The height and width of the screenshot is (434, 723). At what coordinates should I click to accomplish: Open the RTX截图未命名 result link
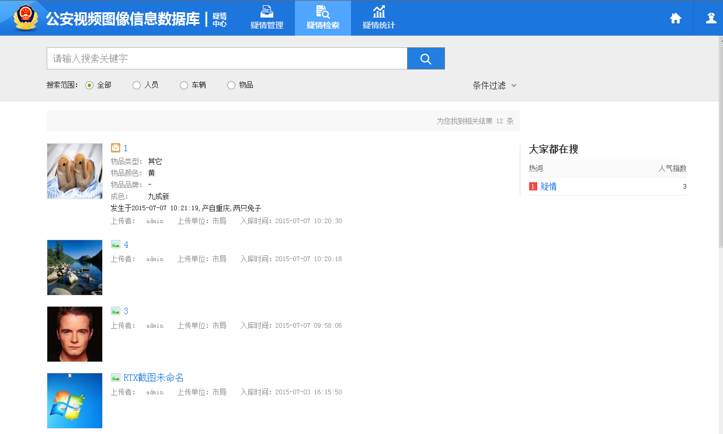click(x=154, y=378)
